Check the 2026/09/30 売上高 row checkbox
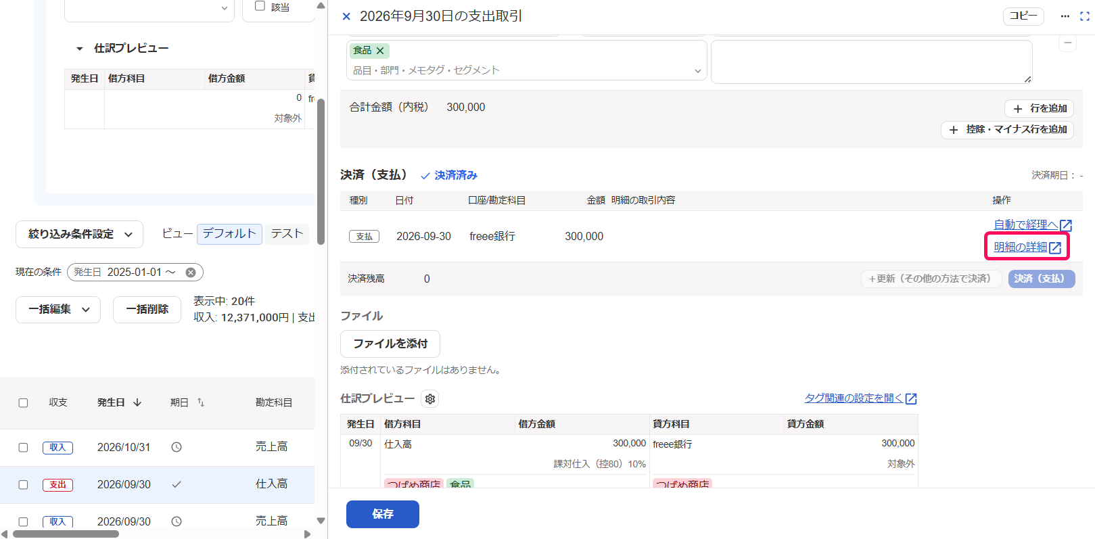1095x539 pixels. (23, 522)
